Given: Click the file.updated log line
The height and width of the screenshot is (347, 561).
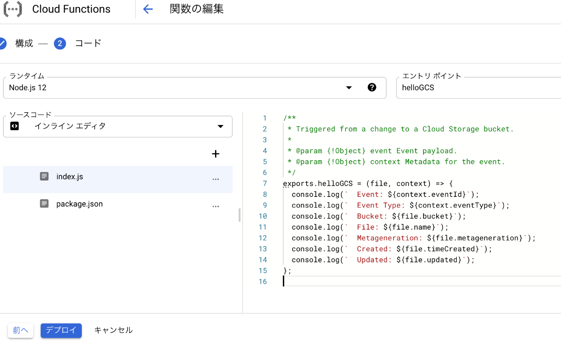Looking at the screenshot, I should [383, 260].
